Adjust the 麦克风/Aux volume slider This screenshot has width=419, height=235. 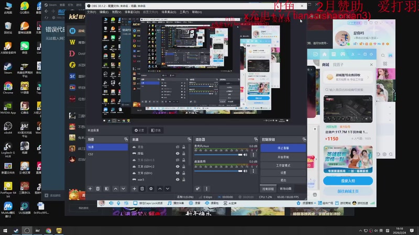(218, 155)
